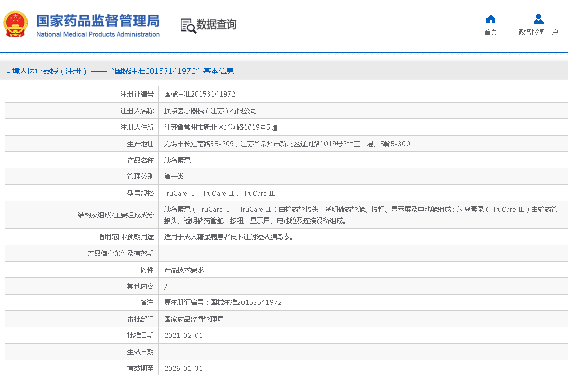
Task: Click the 政务服务门户 person icon
Action: pos(538,19)
